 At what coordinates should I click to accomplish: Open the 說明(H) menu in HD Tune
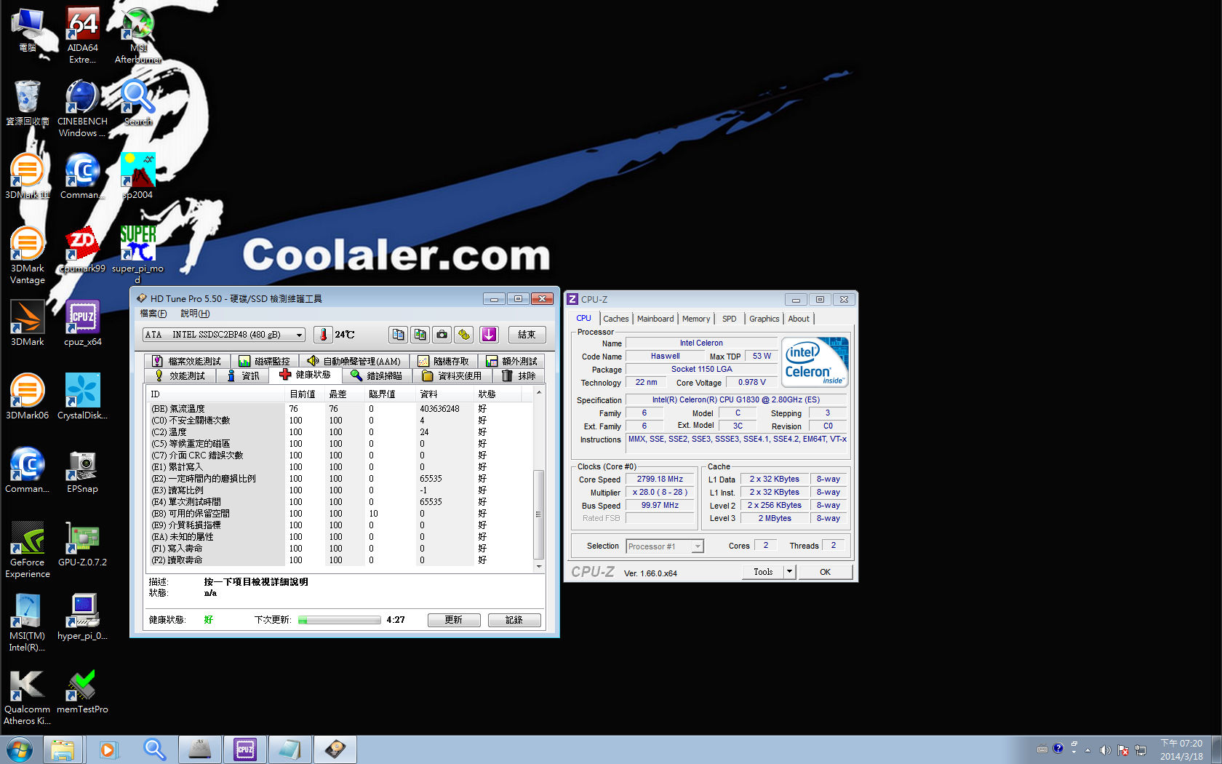click(195, 314)
